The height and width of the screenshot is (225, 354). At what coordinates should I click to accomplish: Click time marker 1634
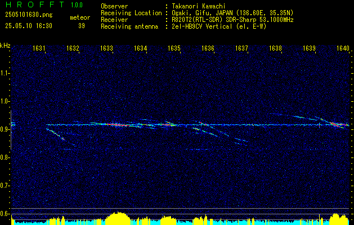[140, 48]
